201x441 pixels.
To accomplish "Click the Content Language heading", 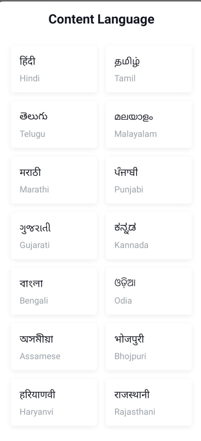I will [x=101, y=19].
